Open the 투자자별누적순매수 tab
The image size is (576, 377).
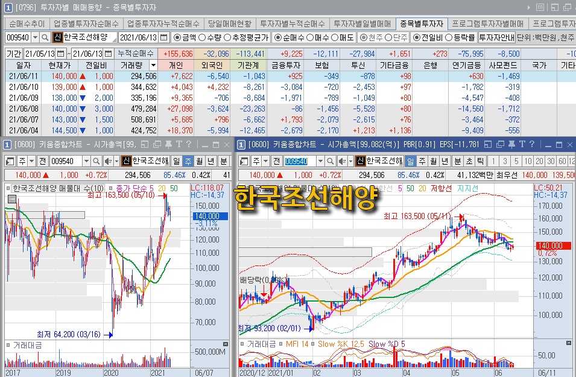293,24
